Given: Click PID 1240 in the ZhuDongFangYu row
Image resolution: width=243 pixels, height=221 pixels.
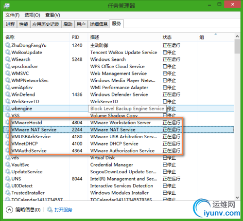Looking at the screenshot, I should coord(77,45).
